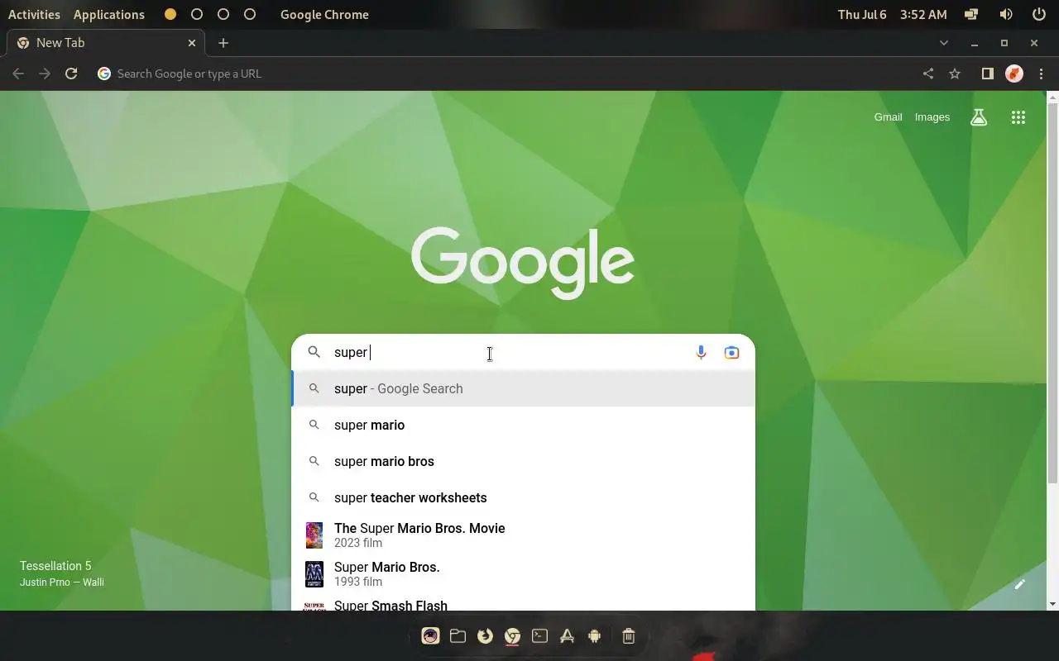Click the page vertical scrollbar
The image size is (1059, 661).
(x=1052, y=293)
